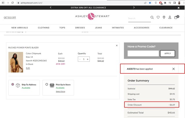Click into the promo code input field

(x=143, y=54)
